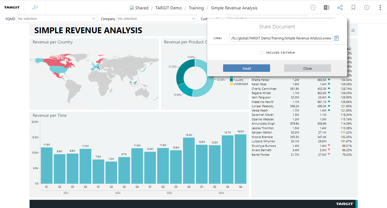
Task: Click the crossed-out circle icon beside the dashboard title
Action: [x=353, y=31]
